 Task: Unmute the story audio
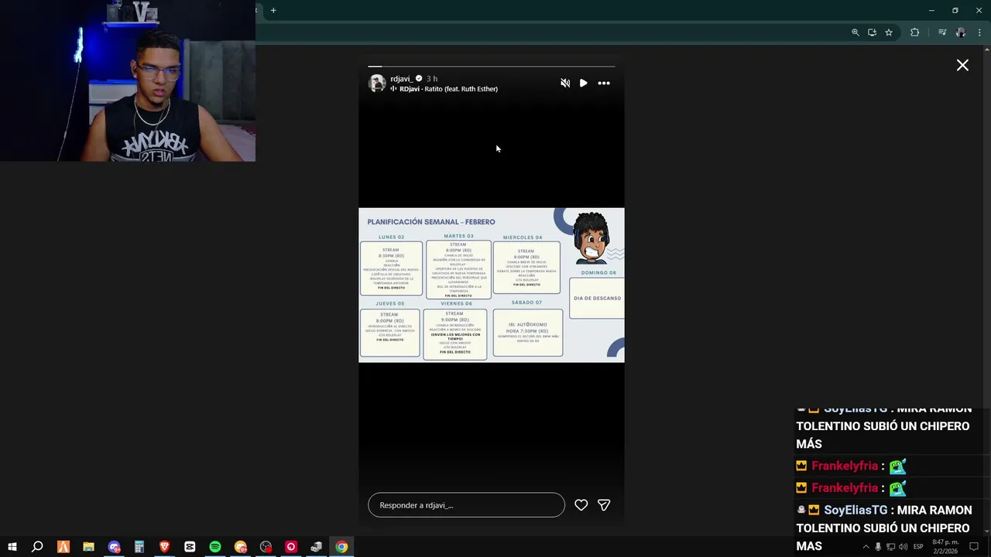[565, 83]
